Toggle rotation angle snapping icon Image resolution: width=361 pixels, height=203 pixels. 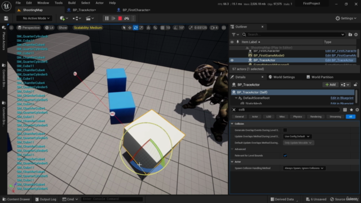(175, 28)
